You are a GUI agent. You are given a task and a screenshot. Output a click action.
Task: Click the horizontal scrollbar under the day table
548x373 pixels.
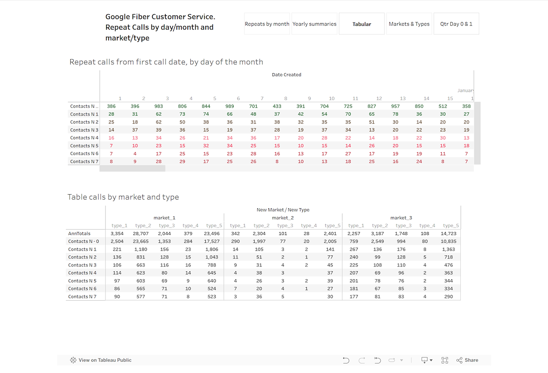click(133, 169)
